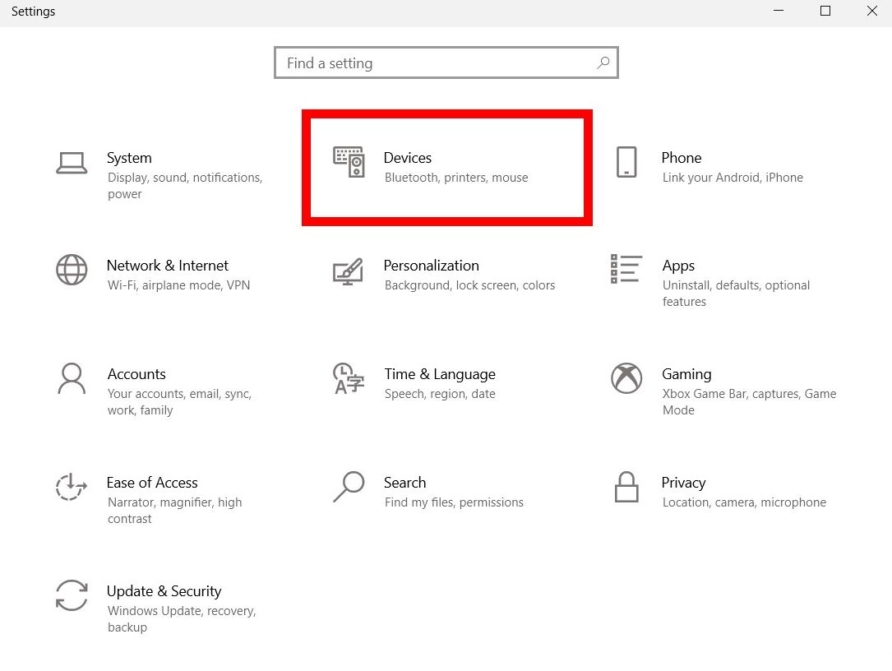The height and width of the screenshot is (671, 892).
Task: Click the Devices keyboard and speaker icon
Action: click(349, 162)
